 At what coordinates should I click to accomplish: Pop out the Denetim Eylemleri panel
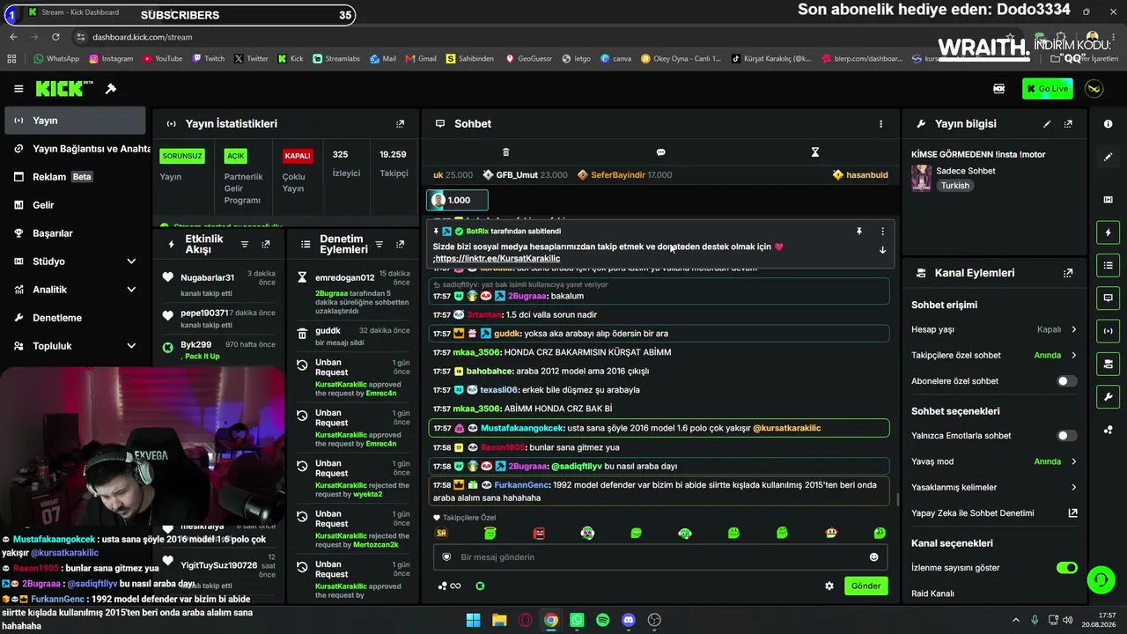401,244
